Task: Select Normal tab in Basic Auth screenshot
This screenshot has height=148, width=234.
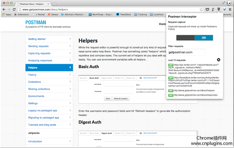Action: click(x=83, y=78)
